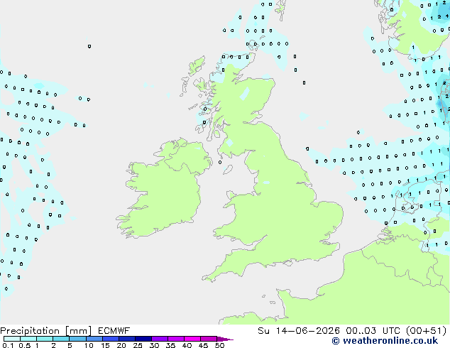
Task: Click the 'ECMWF' model label
Action: (114, 331)
